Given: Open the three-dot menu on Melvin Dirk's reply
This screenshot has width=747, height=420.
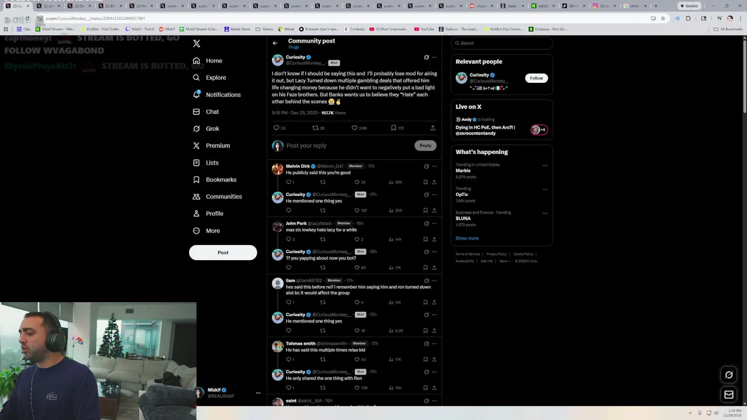Looking at the screenshot, I should point(434,166).
